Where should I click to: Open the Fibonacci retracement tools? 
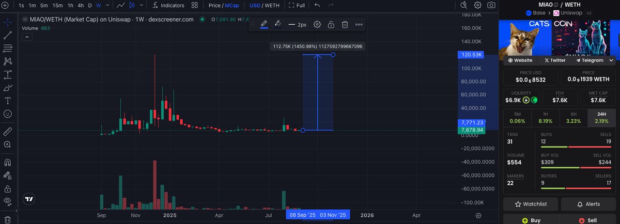8,48
